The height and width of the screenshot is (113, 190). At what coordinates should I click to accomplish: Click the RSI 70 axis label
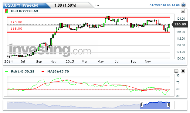(178, 82)
